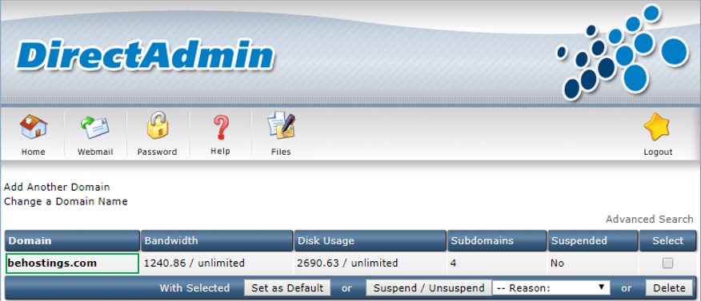Click the bandwidth value 1240.86 / unlimited
The width and height of the screenshot is (701, 301).
(x=194, y=263)
